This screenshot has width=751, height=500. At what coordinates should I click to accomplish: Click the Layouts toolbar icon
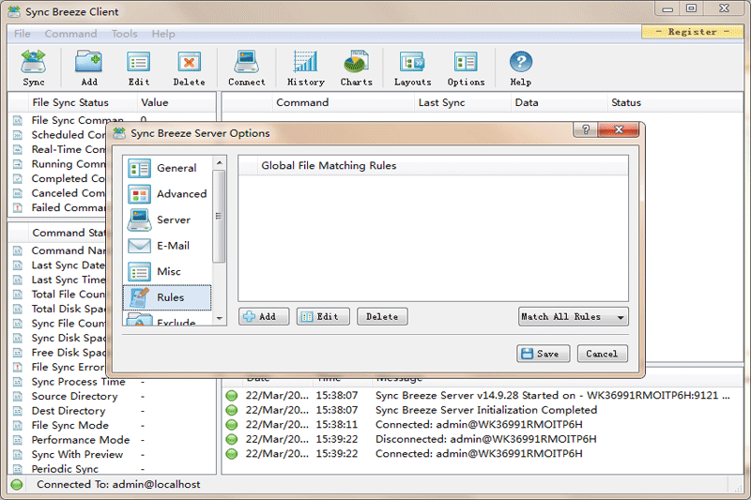(x=412, y=68)
